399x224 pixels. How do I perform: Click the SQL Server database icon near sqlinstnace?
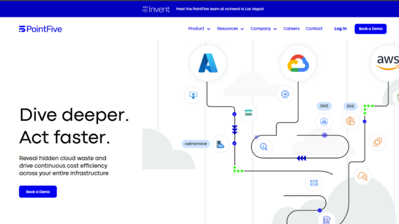click(220, 145)
